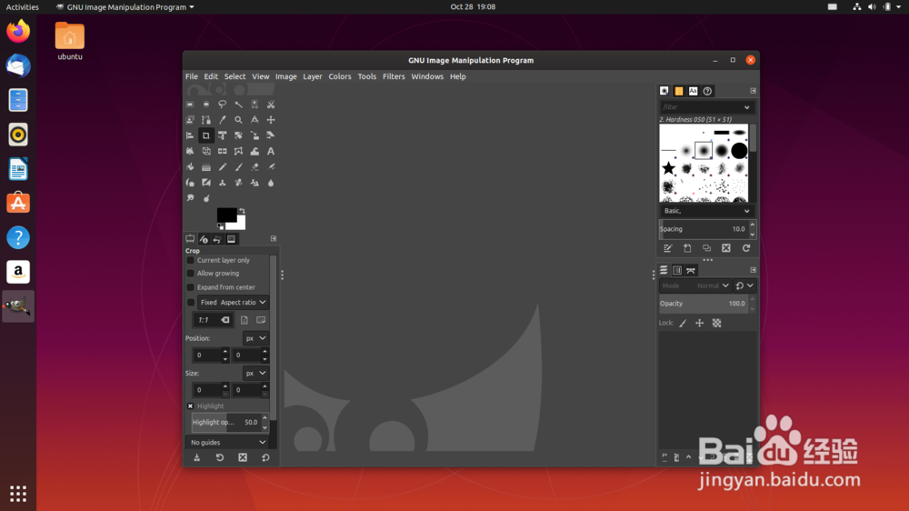Open the Filters menu
The width and height of the screenshot is (909, 511).
394,76
